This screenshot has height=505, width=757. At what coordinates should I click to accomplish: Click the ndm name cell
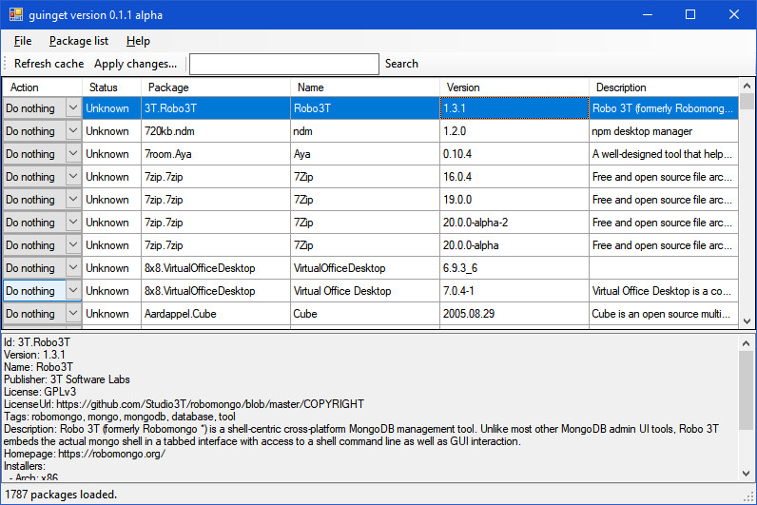[x=365, y=131]
